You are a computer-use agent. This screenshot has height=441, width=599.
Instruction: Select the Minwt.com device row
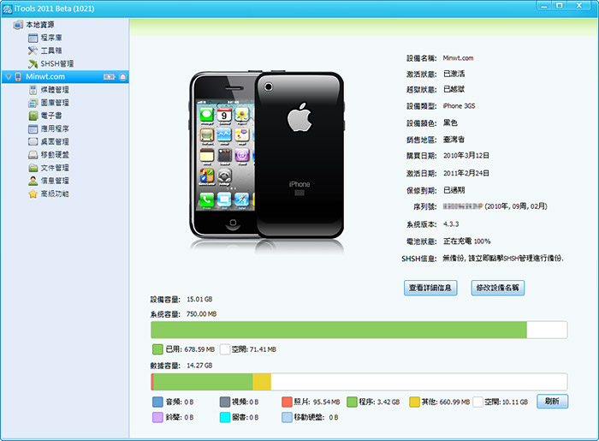(65, 77)
